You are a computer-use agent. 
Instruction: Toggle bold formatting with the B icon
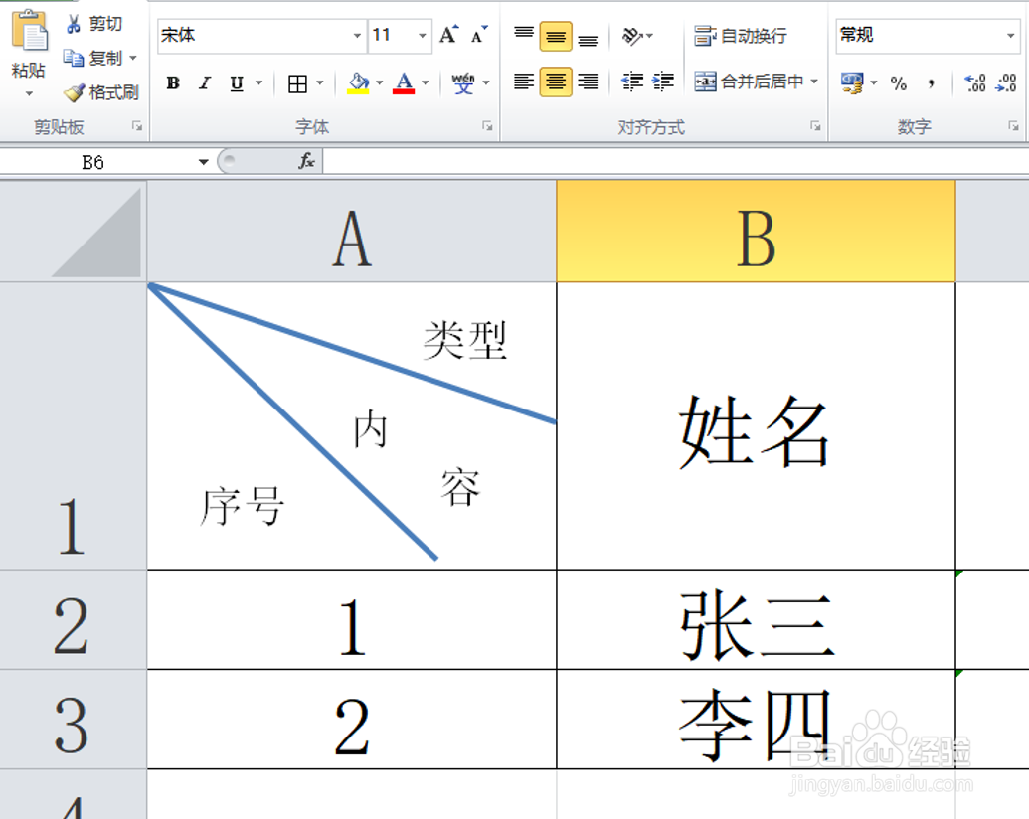click(174, 82)
